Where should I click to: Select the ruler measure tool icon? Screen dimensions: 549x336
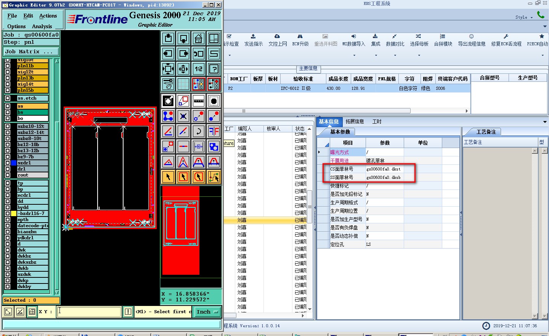(199, 101)
